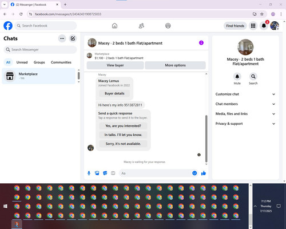Image resolution: width=286 pixels, height=229 pixels.
Task: Bookmark this page with star icon
Action: pos(262,14)
